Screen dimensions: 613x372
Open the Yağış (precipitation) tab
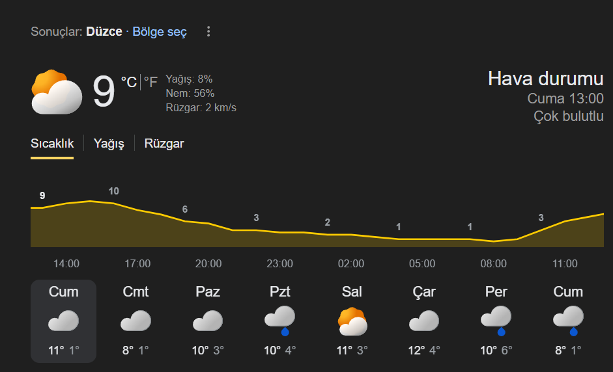coord(109,144)
